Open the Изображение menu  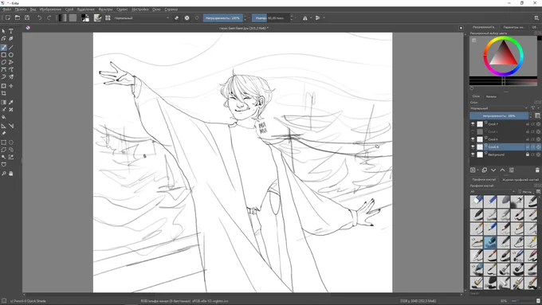coord(50,10)
